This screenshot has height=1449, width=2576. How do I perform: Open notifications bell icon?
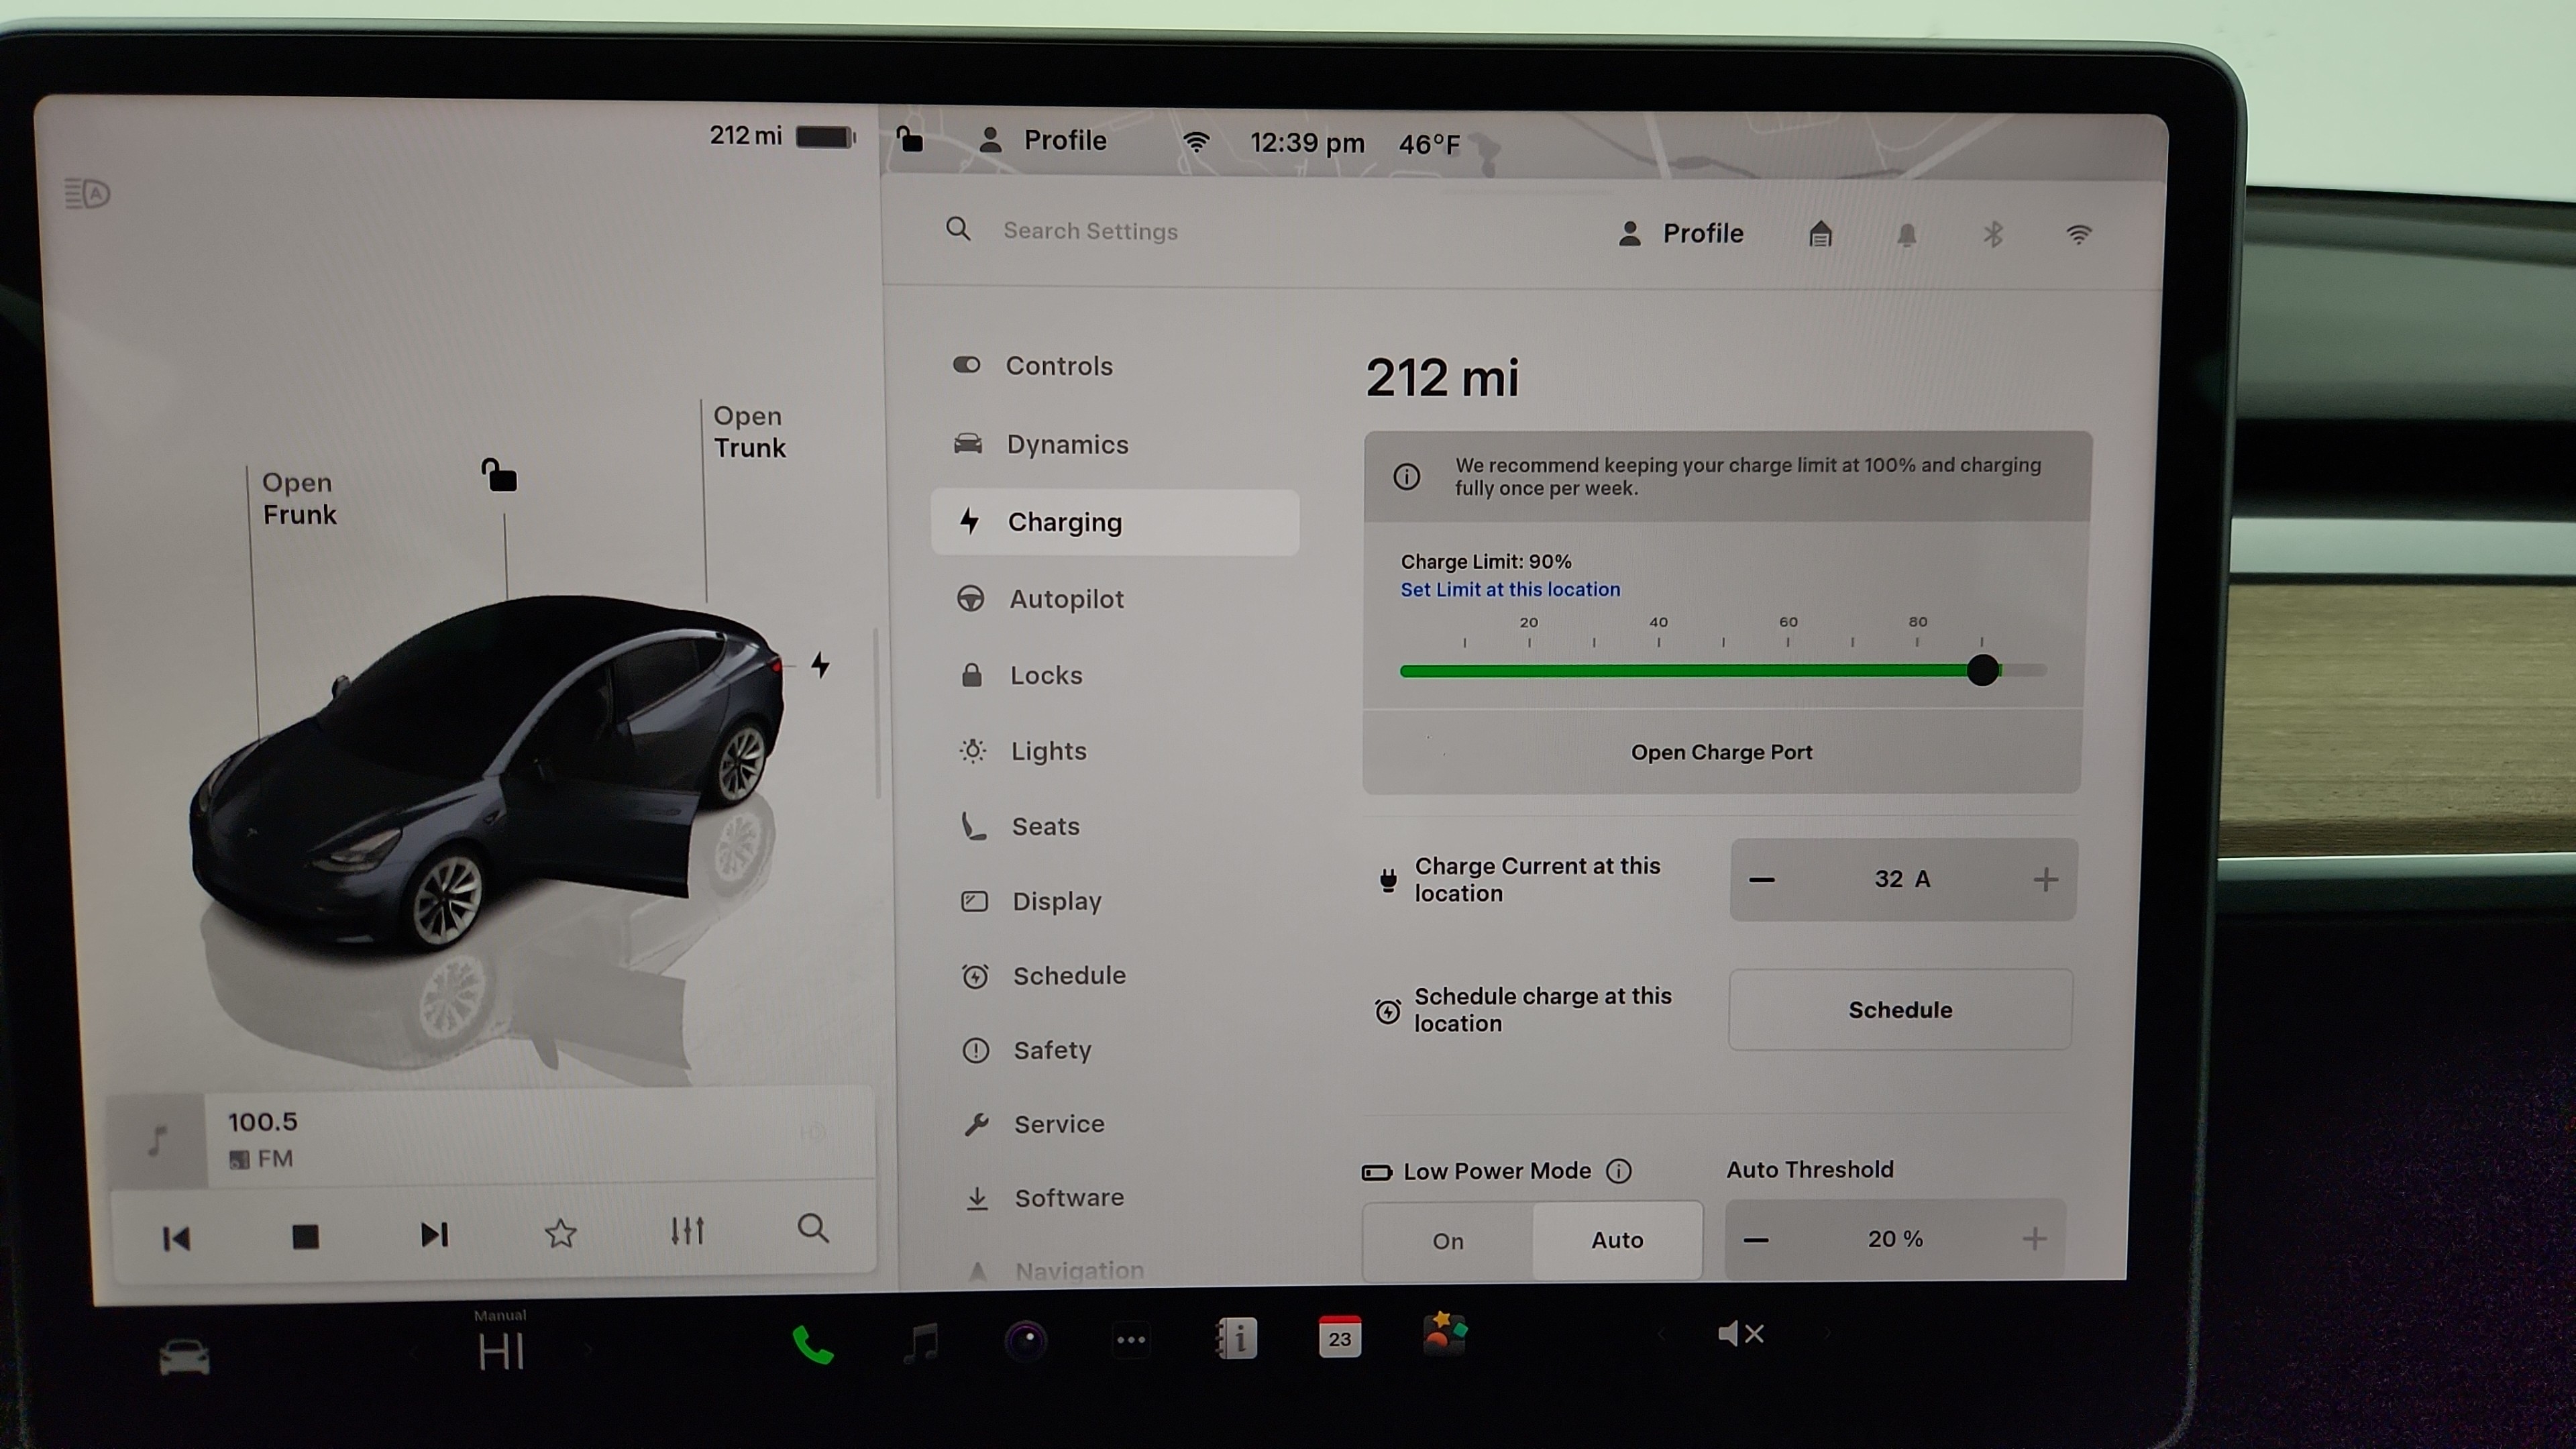click(1906, 234)
